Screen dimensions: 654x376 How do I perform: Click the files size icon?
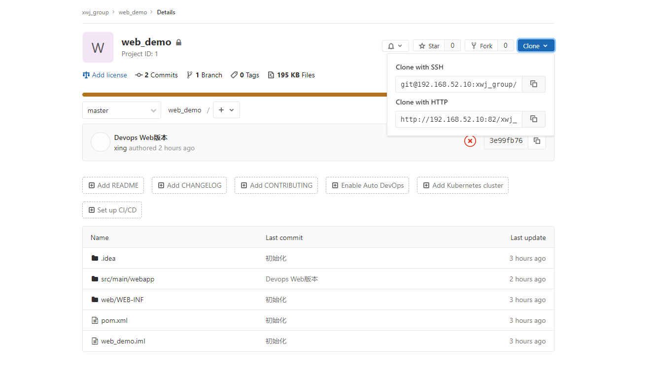pos(271,75)
